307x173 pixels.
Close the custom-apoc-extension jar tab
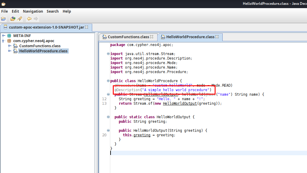tap(87, 27)
